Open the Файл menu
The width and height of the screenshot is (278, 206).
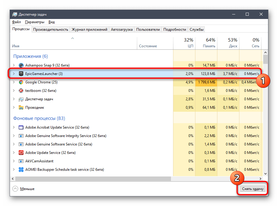coord(16,22)
